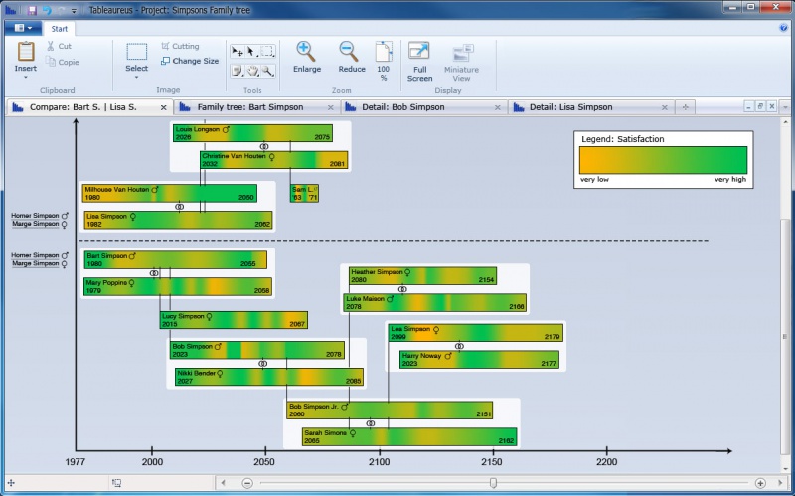Click the vertical scrollbar thumb on the right
The image size is (795, 496).
click(x=785, y=335)
